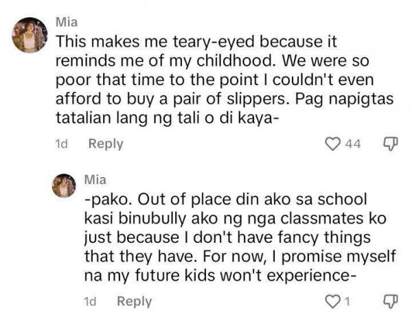Image resolution: width=412 pixels, height=317 pixels.
Task: Open Mia's small avatar beside the second comment
Action: (x=64, y=186)
